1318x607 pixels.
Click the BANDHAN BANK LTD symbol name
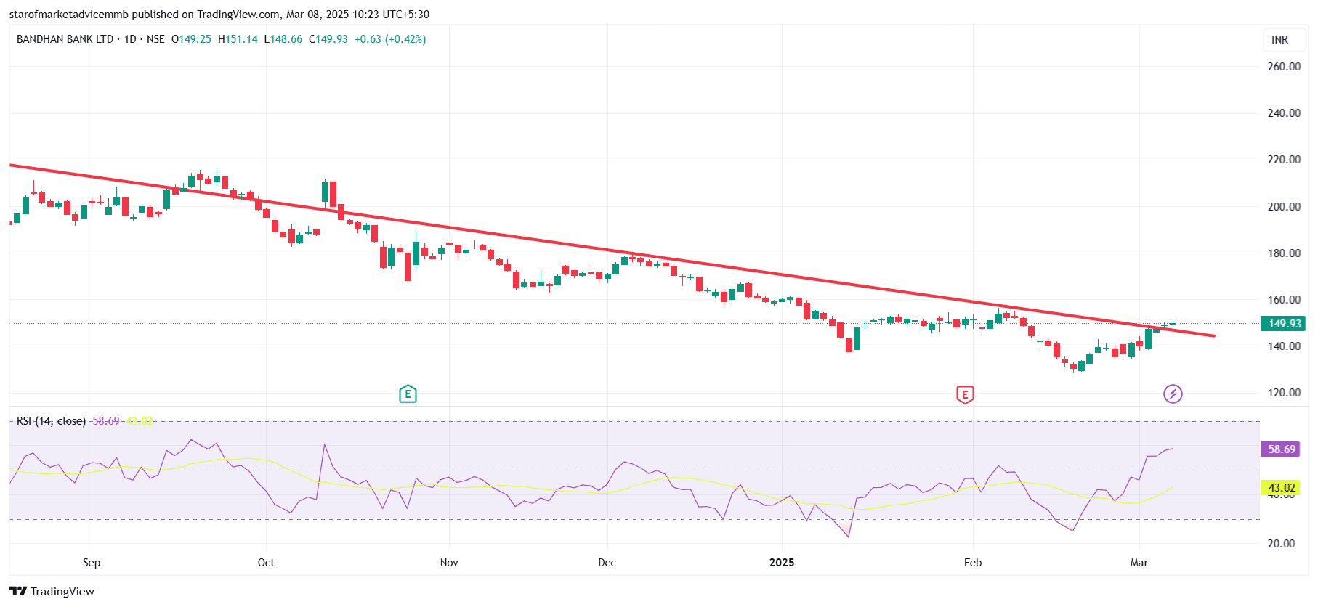(x=65, y=39)
